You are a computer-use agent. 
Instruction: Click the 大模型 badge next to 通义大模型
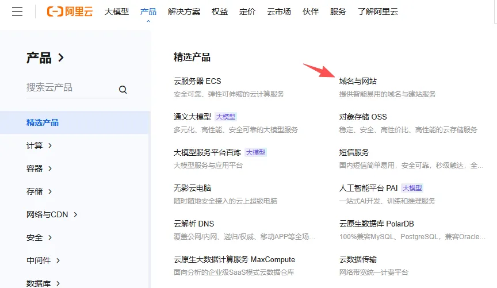(225, 117)
